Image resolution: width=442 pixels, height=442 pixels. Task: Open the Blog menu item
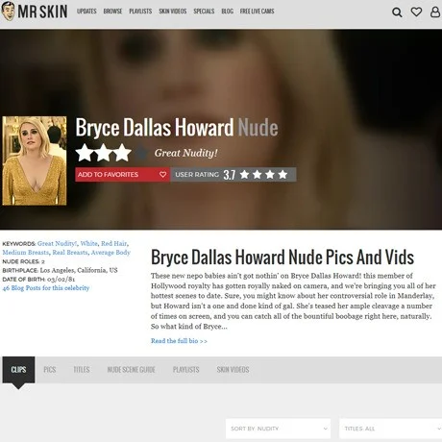pyautogui.click(x=227, y=12)
